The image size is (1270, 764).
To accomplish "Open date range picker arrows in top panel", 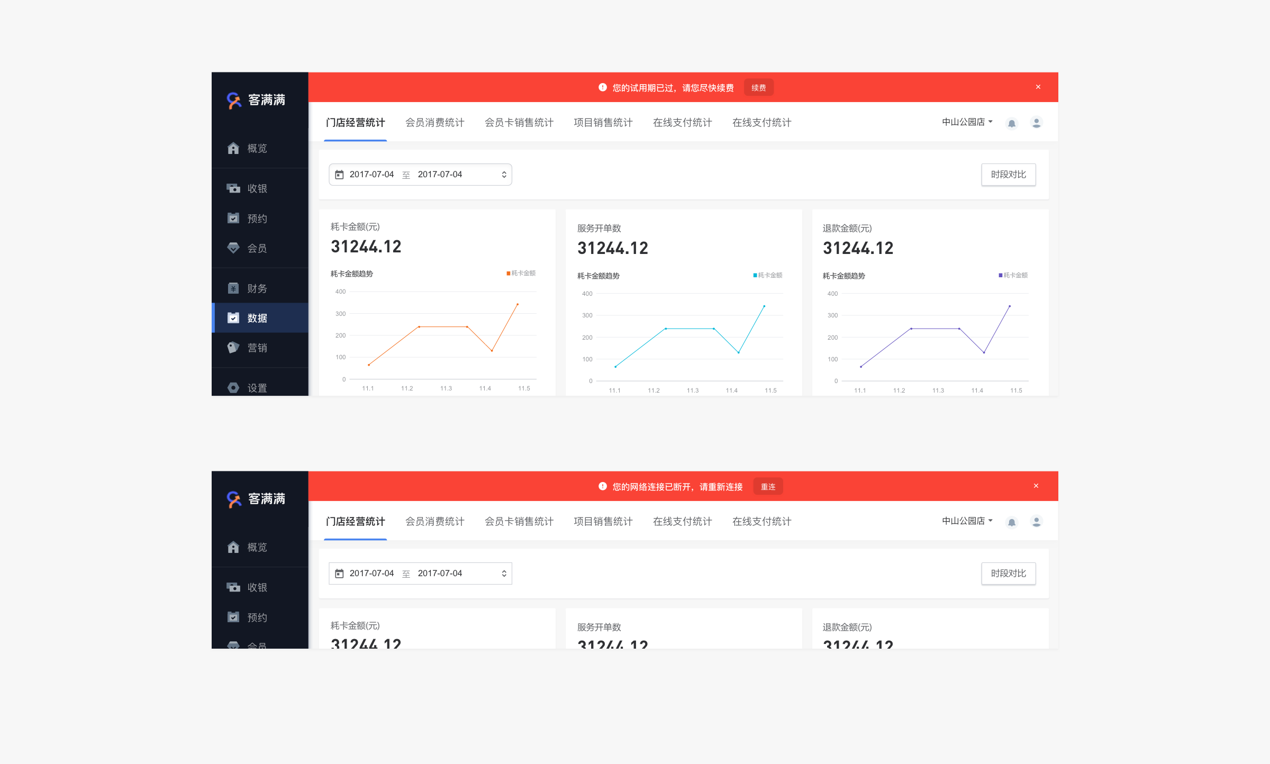I will pyautogui.click(x=504, y=175).
